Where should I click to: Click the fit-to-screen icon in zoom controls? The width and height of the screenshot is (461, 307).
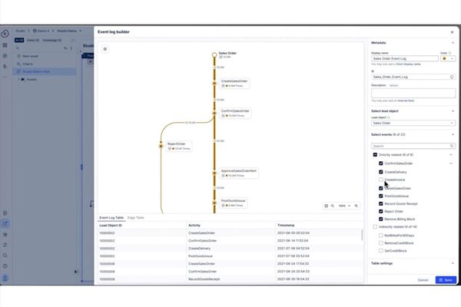(326, 206)
